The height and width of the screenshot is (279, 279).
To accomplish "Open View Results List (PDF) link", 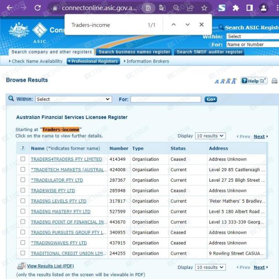I will pos(50,266).
